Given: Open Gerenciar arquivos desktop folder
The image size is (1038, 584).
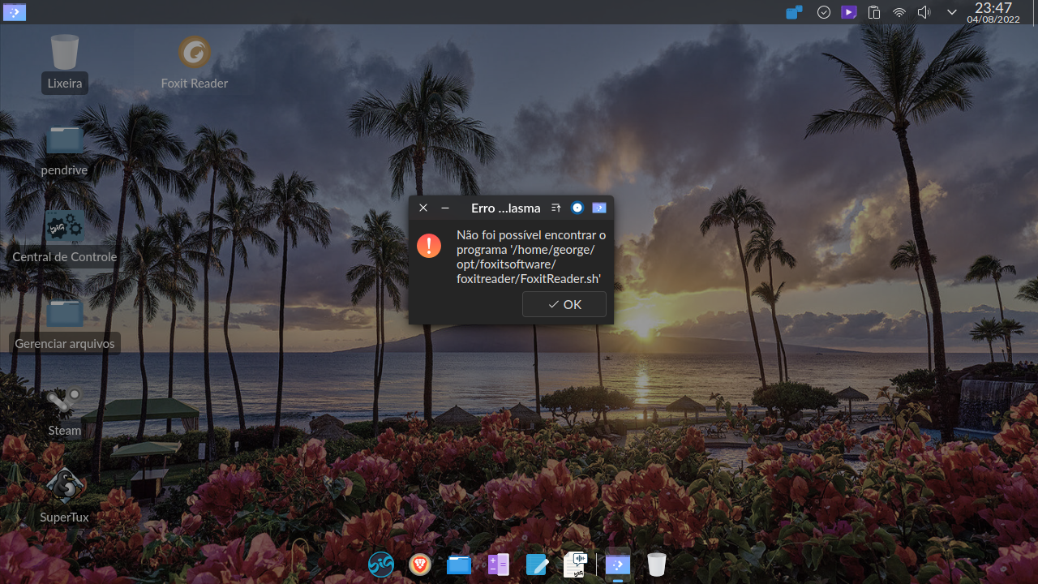Looking at the screenshot, I should 65,315.
